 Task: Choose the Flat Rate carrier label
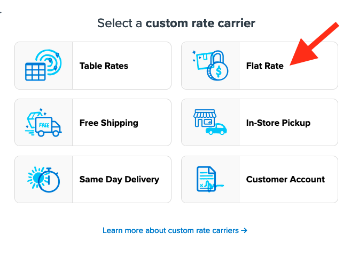click(264, 66)
